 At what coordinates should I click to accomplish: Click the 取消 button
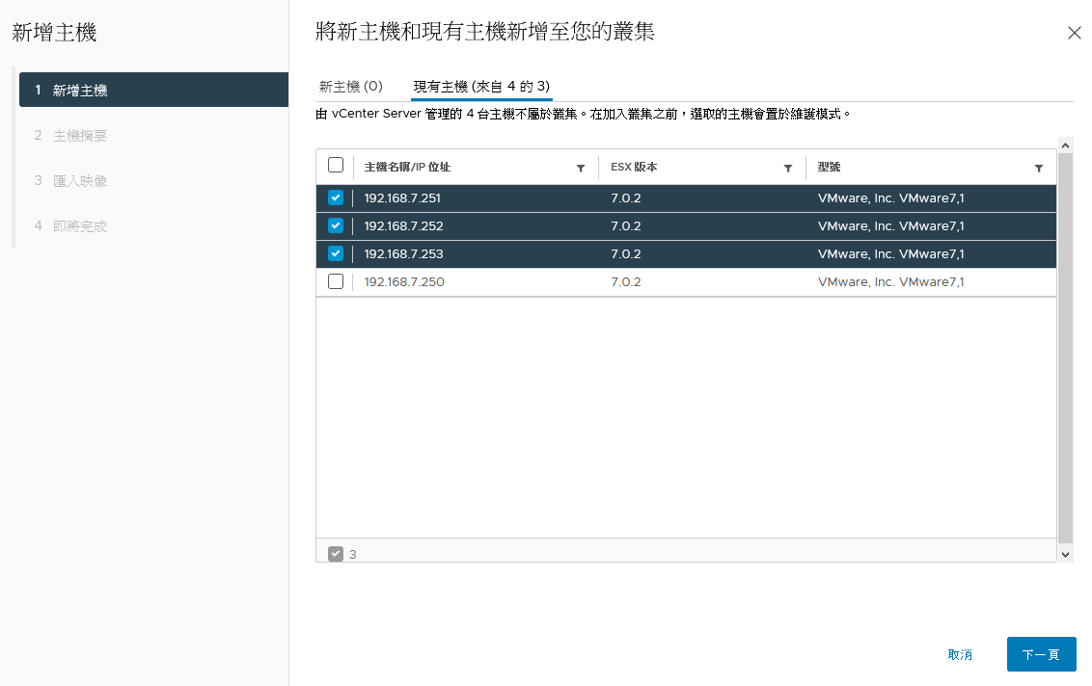coord(960,655)
